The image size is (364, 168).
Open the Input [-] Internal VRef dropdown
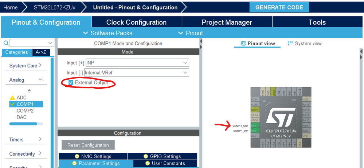point(137,72)
